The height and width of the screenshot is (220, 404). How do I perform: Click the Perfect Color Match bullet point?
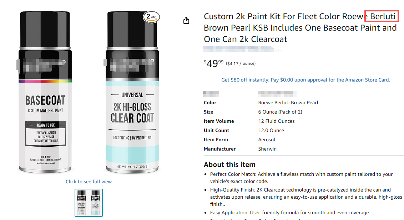pyautogui.click(x=301, y=177)
